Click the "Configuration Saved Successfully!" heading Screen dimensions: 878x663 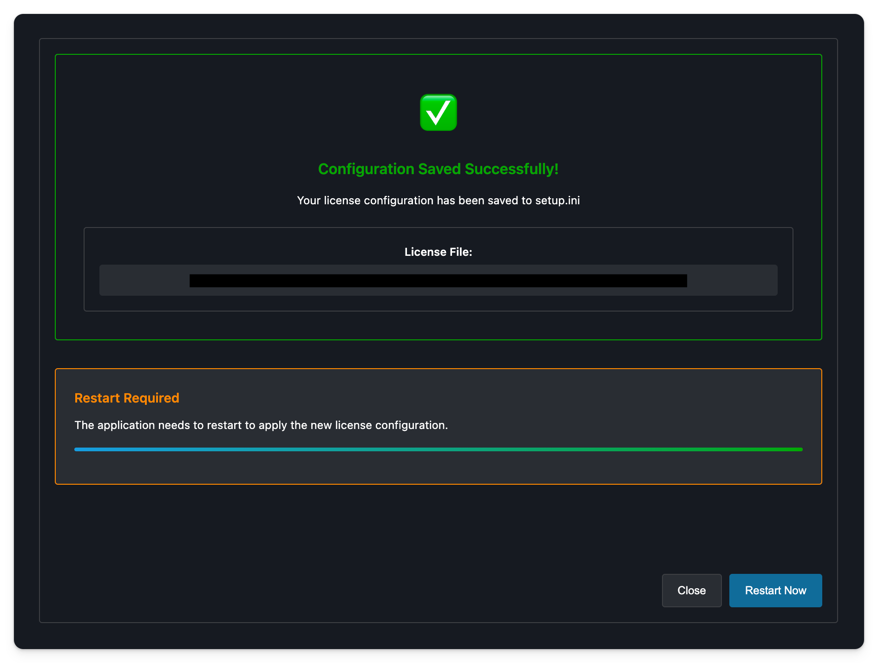(x=438, y=169)
